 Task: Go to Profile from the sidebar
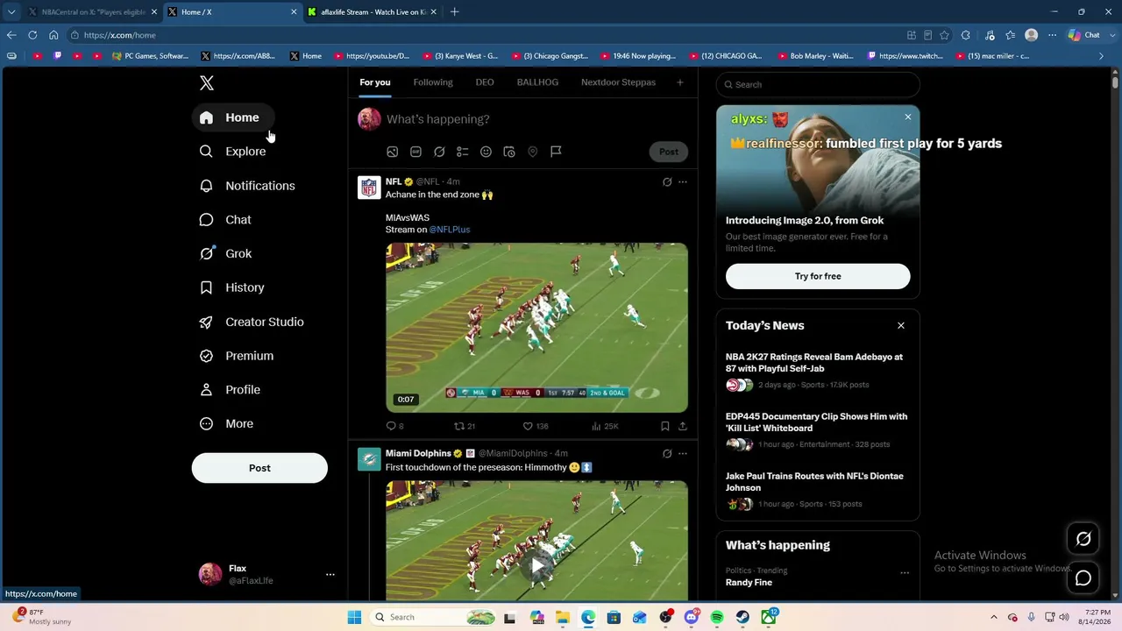coord(231,390)
